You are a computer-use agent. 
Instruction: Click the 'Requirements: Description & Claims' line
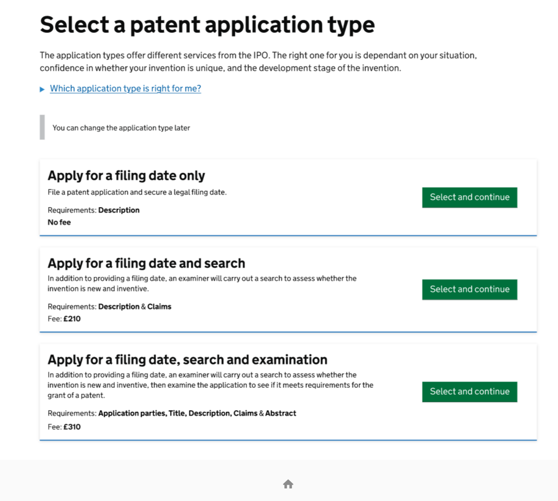pyautogui.click(x=109, y=307)
